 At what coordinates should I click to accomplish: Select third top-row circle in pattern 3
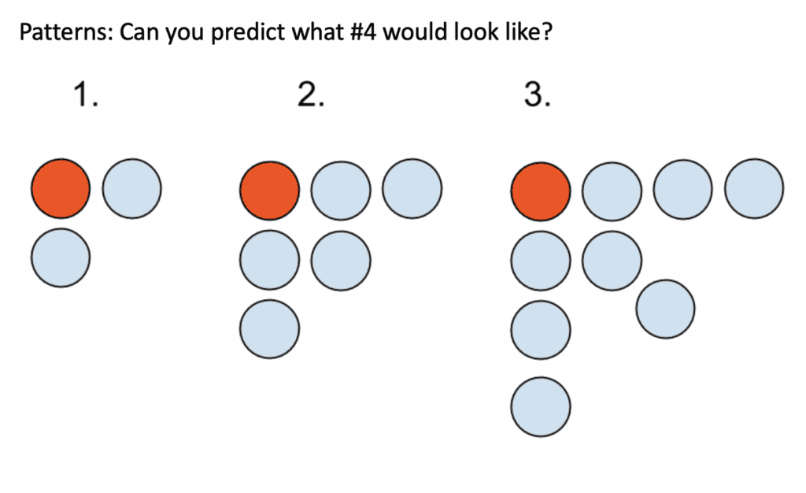coord(683,190)
